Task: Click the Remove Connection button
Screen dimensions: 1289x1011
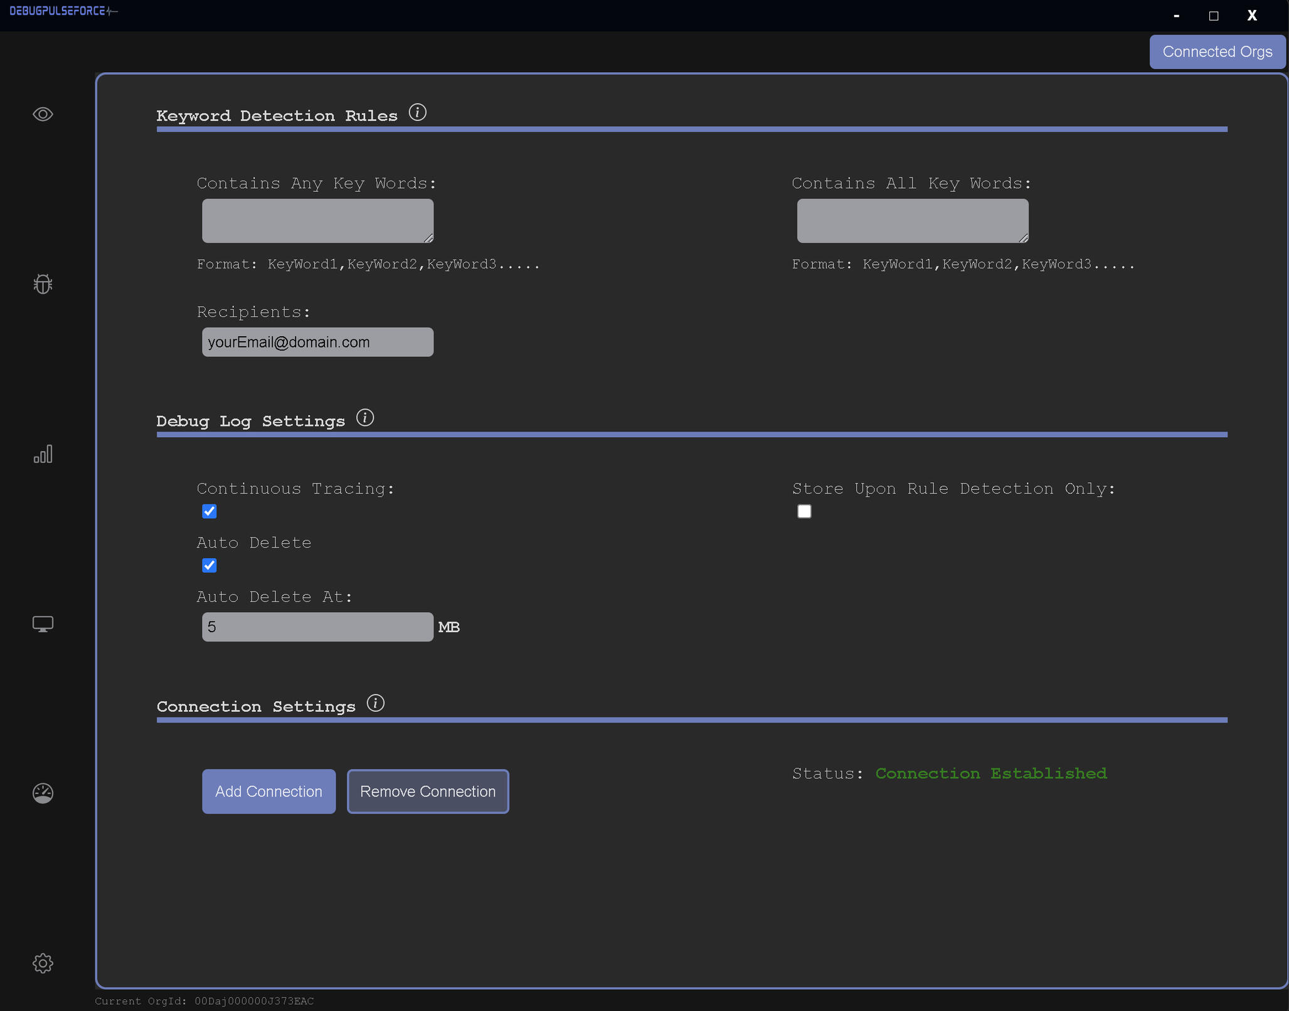Action: [428, 791]
